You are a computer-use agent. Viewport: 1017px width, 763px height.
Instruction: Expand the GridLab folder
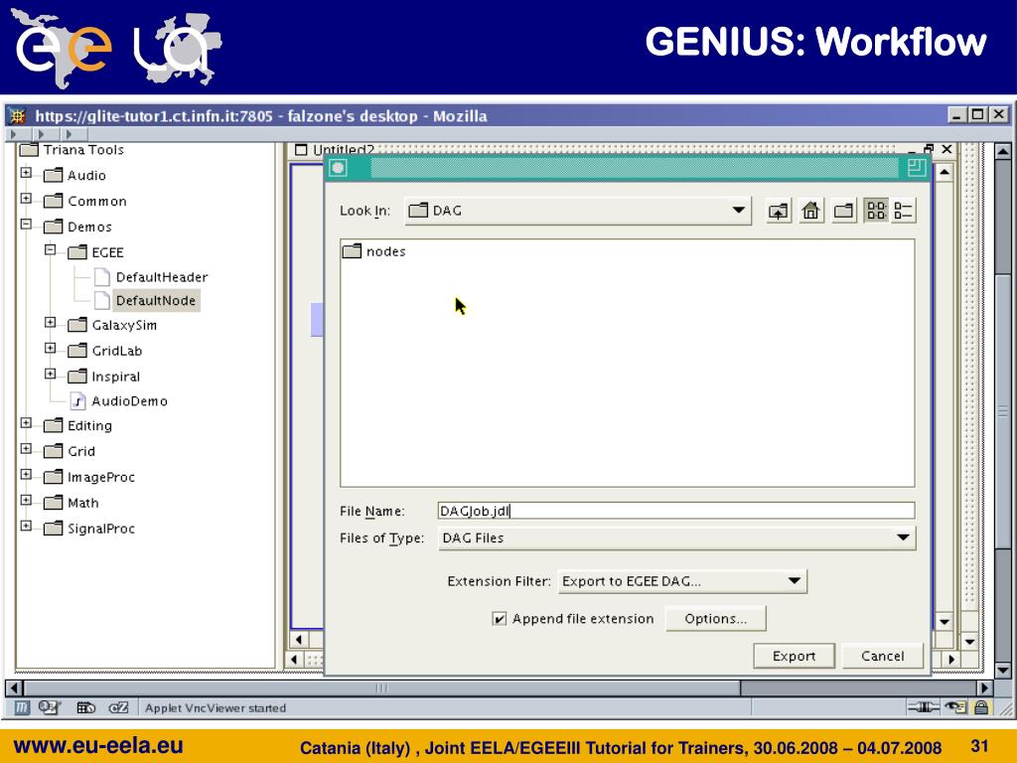pos(50,349)
